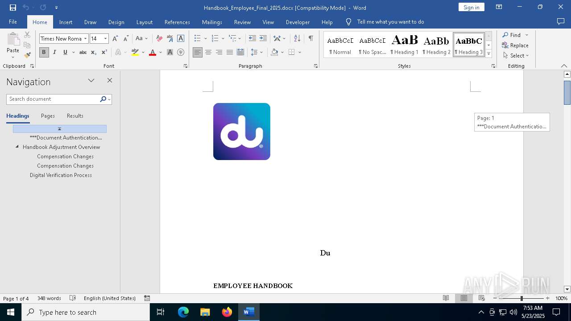The width and height of the screenshot is (571, 321).
Task: Click the zoom slider handle
Action: coord(521,298)
